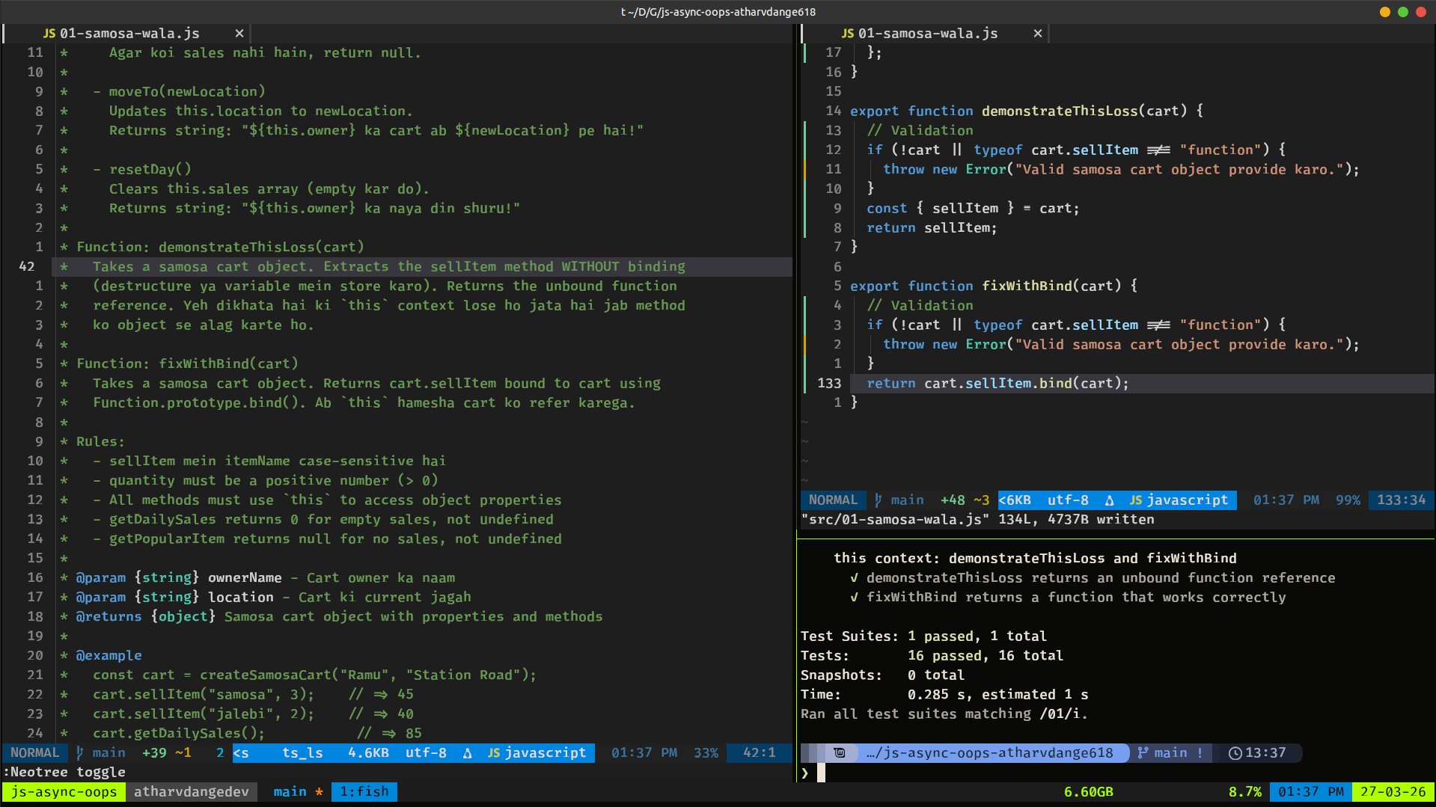Click line 42 in the left gutter
This screenshot has width=1436, height=807.
pos(27,266)
